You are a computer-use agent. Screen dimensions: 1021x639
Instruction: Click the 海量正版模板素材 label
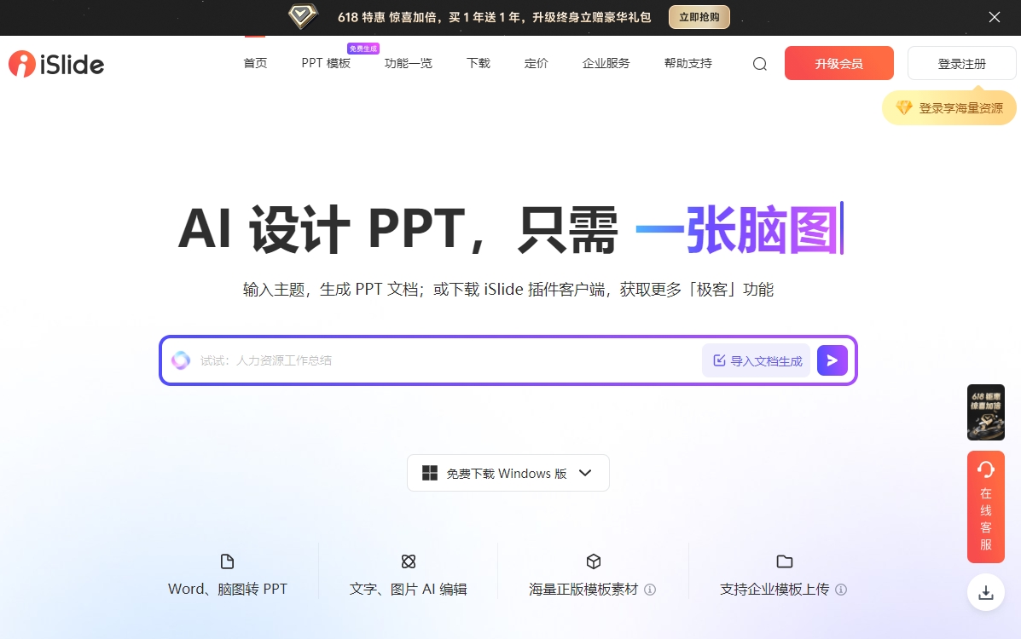583,590
